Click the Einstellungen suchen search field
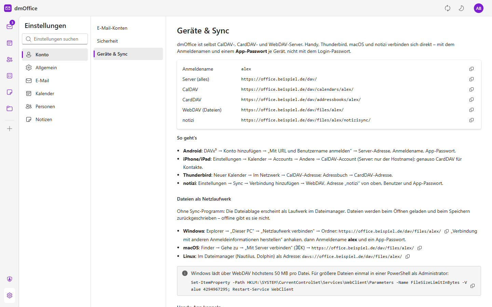 55,39
